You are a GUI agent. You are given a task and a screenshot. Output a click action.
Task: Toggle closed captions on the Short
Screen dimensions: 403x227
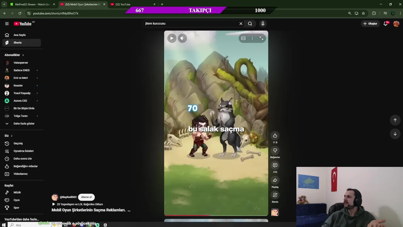point(243,38)
